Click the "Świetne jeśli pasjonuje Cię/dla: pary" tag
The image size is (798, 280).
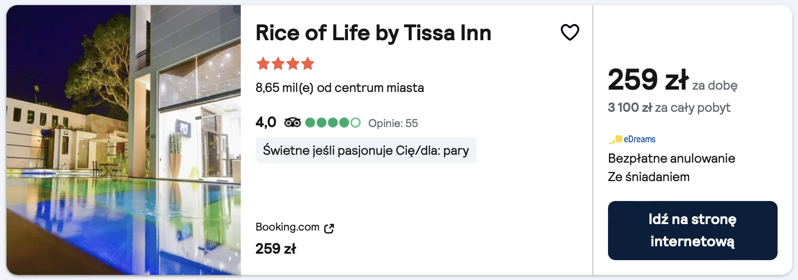pyautogui.click(x=366, y=150)
